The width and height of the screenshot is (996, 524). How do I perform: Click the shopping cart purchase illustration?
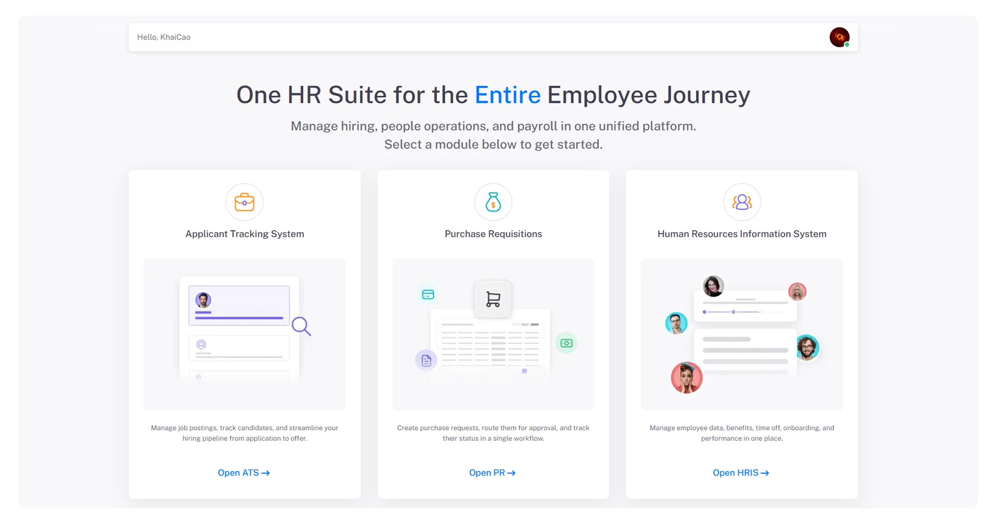tap(493, 335)
